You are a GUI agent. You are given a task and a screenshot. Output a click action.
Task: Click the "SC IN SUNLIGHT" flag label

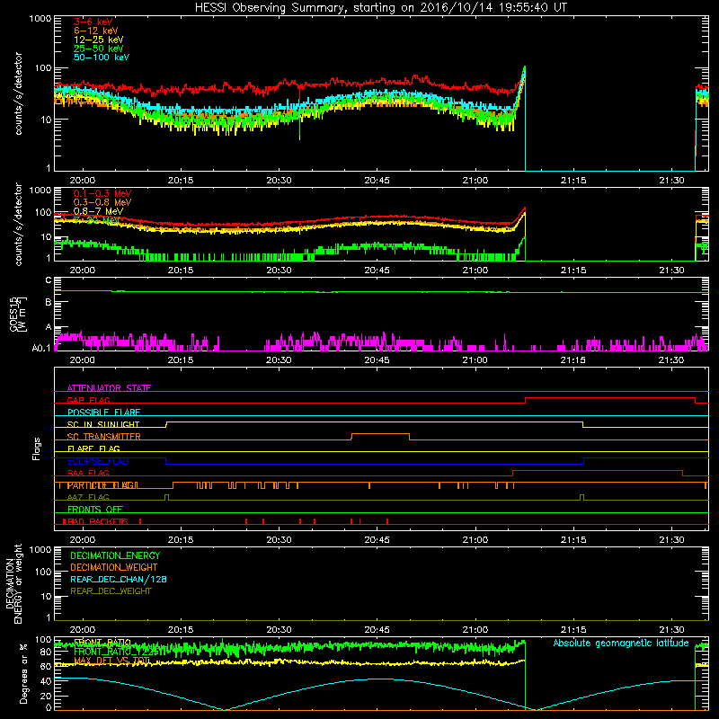click(x=103, y=424)
